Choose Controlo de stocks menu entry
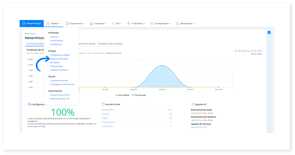Image resolution: width=295 pixels, height=155 pixels. coord(59,80)
